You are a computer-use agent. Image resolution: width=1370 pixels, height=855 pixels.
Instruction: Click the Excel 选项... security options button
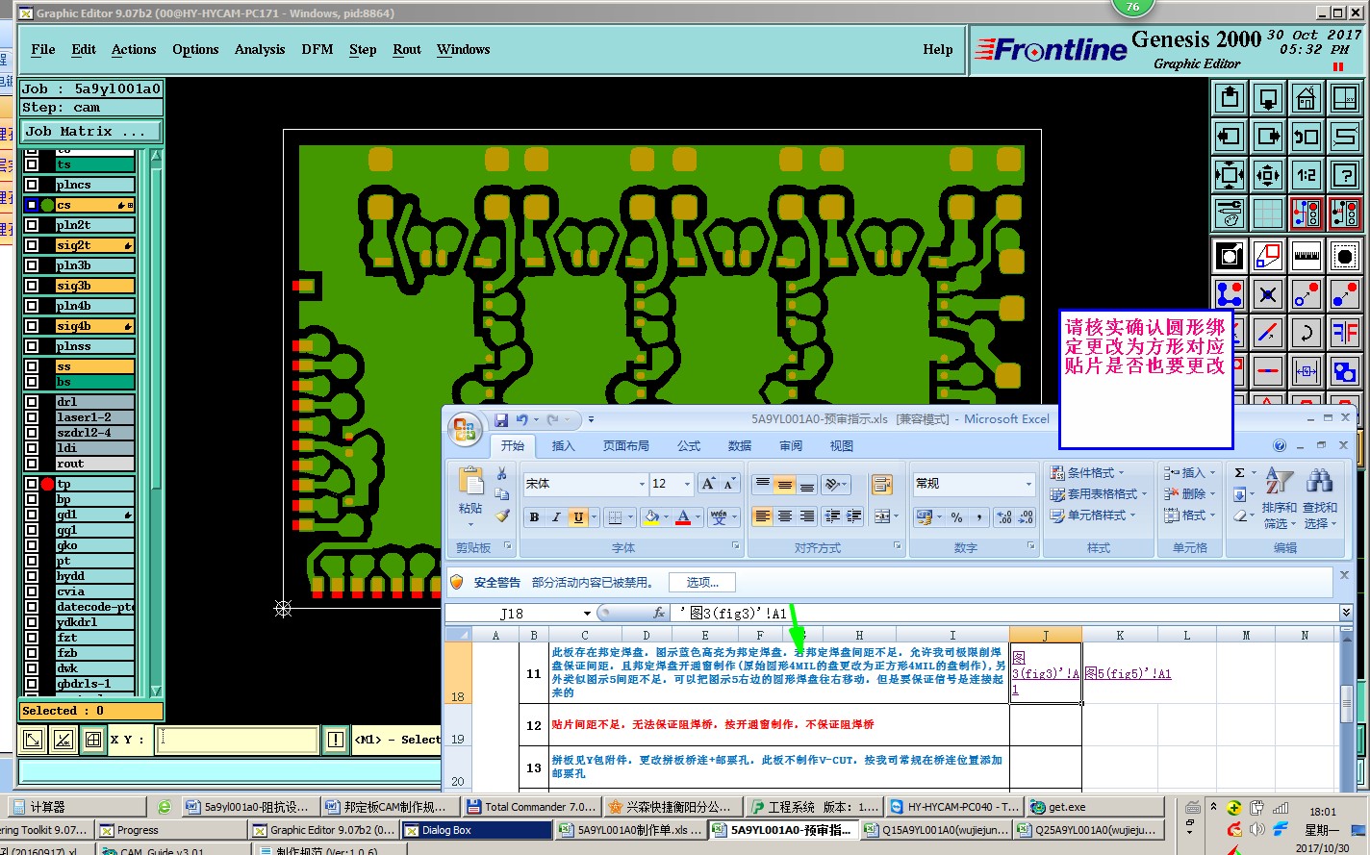pyautogui.click(x=702, y=583)
